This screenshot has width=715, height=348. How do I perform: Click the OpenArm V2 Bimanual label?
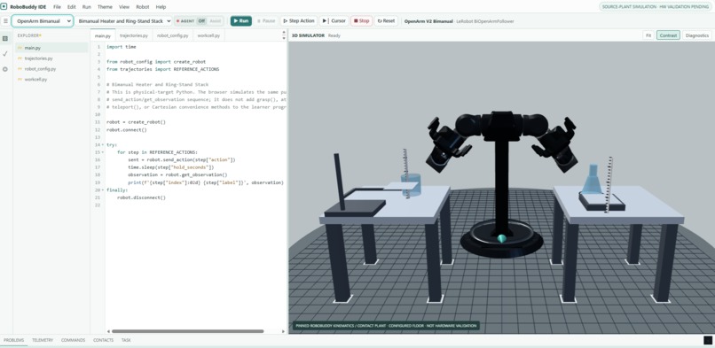(x=428, y=21)
